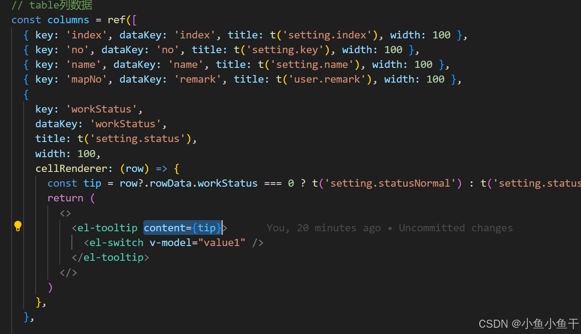Click the 'el-switch' tag name
The width and height of the screenshot is (581, 334).
[x=116, y=242]
